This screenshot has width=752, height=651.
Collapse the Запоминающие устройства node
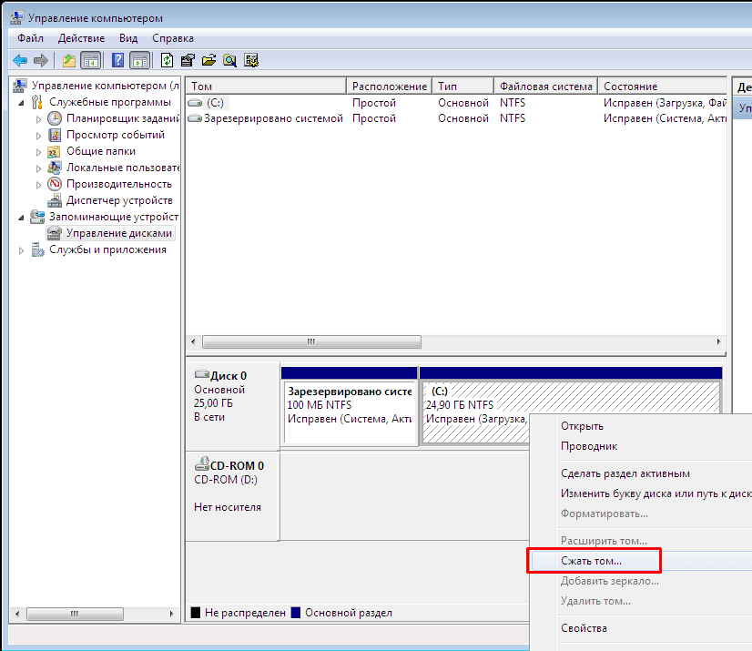[x=22, y=217]
